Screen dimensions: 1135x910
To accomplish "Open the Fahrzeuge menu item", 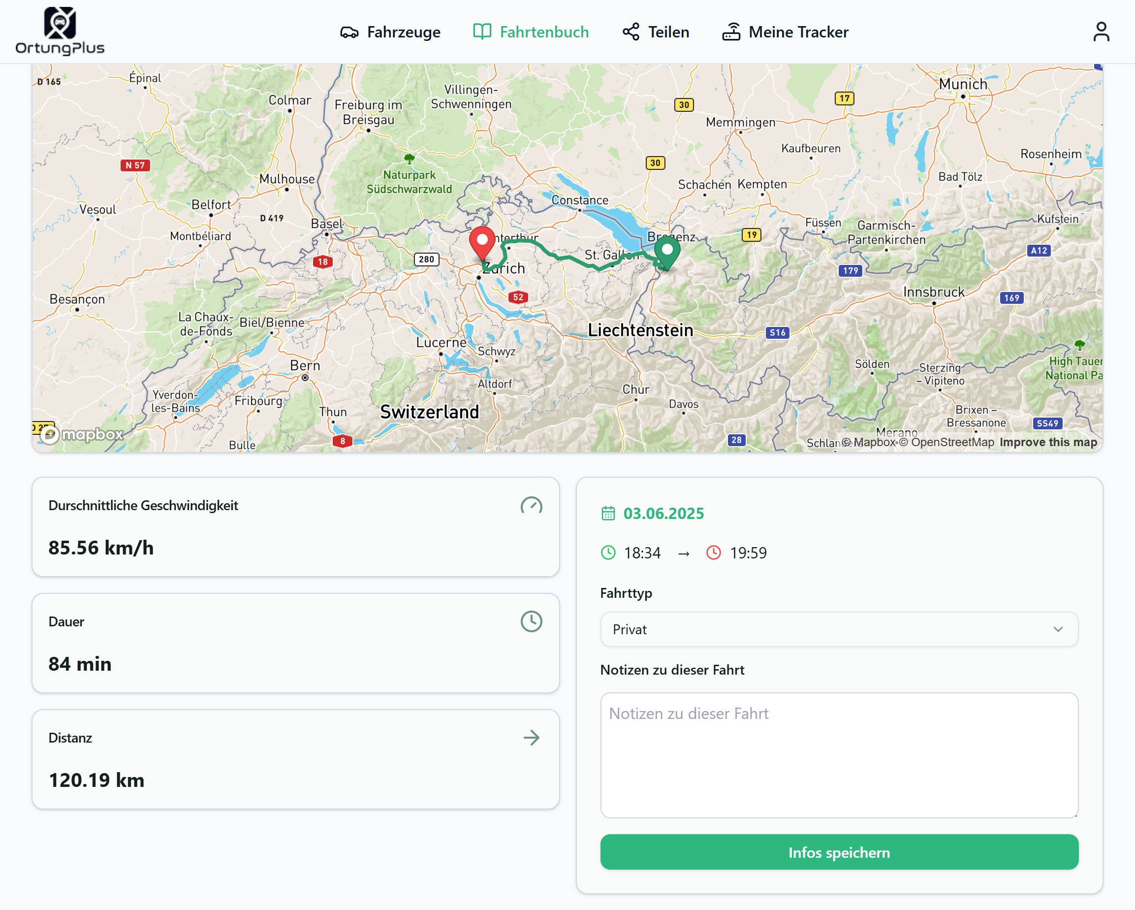I will [x=390, y=32].
